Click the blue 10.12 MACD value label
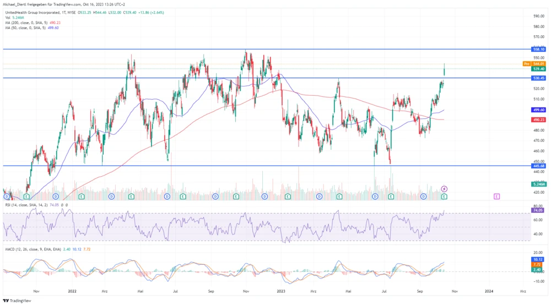 538,259
